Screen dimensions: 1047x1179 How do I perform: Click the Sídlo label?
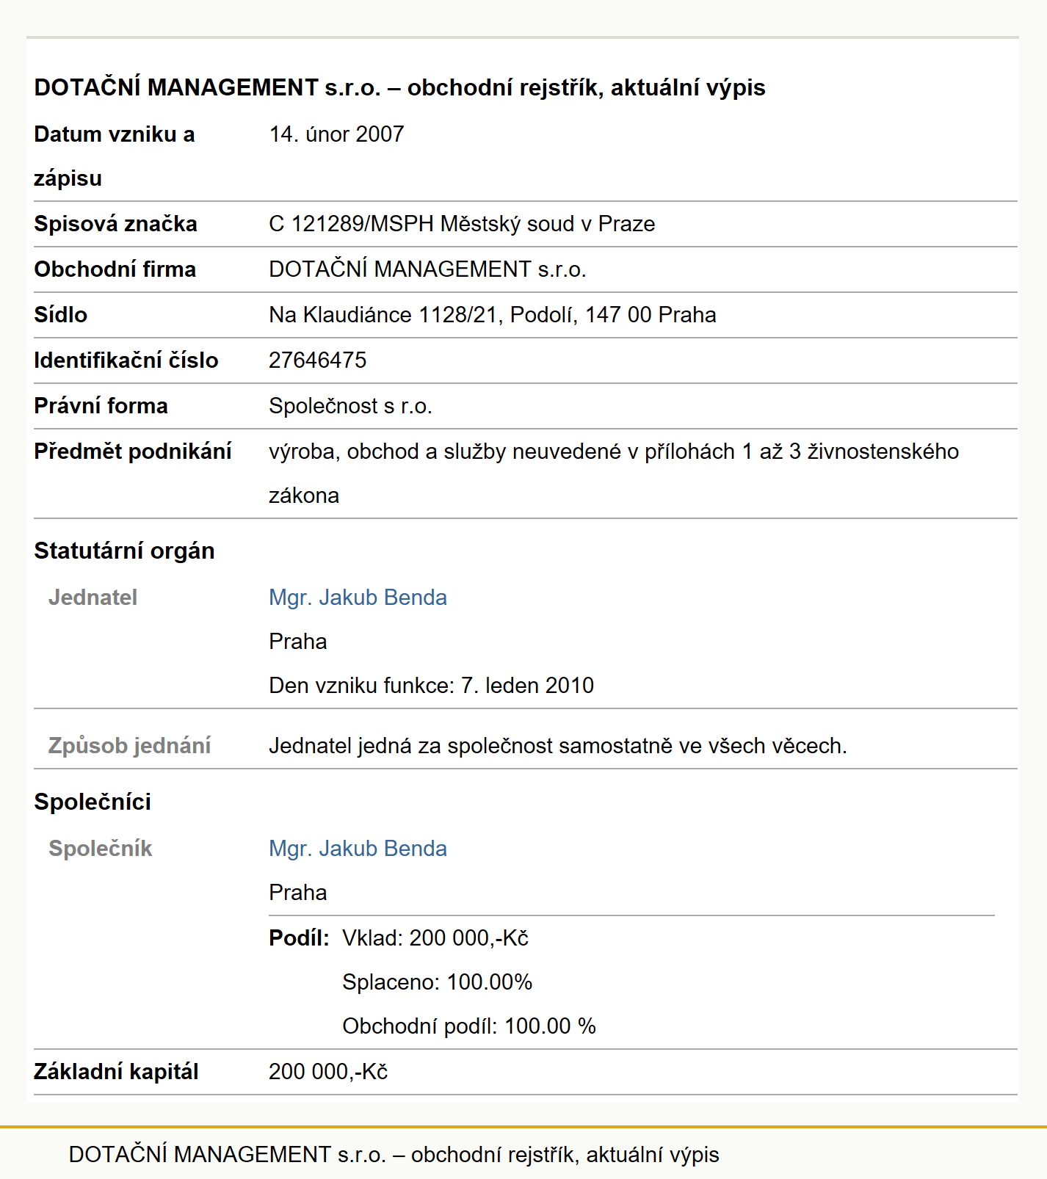60,315
